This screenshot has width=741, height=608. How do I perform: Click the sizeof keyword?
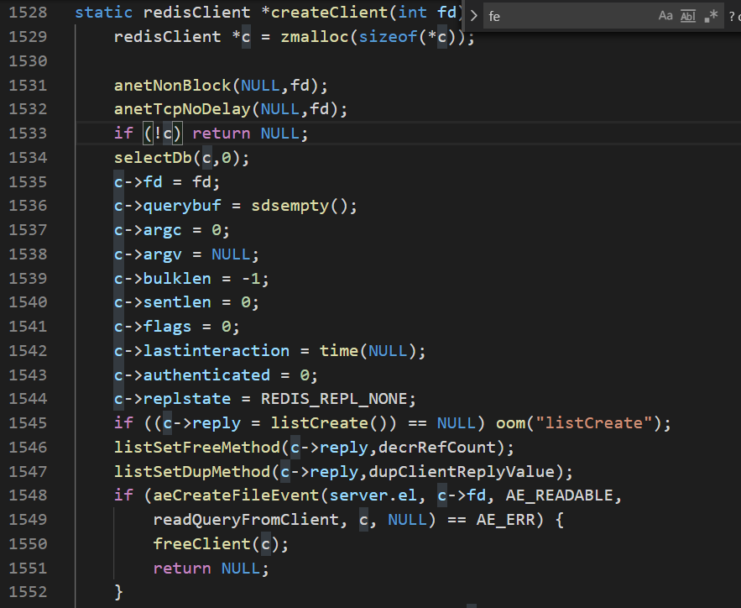coord(388,36)
